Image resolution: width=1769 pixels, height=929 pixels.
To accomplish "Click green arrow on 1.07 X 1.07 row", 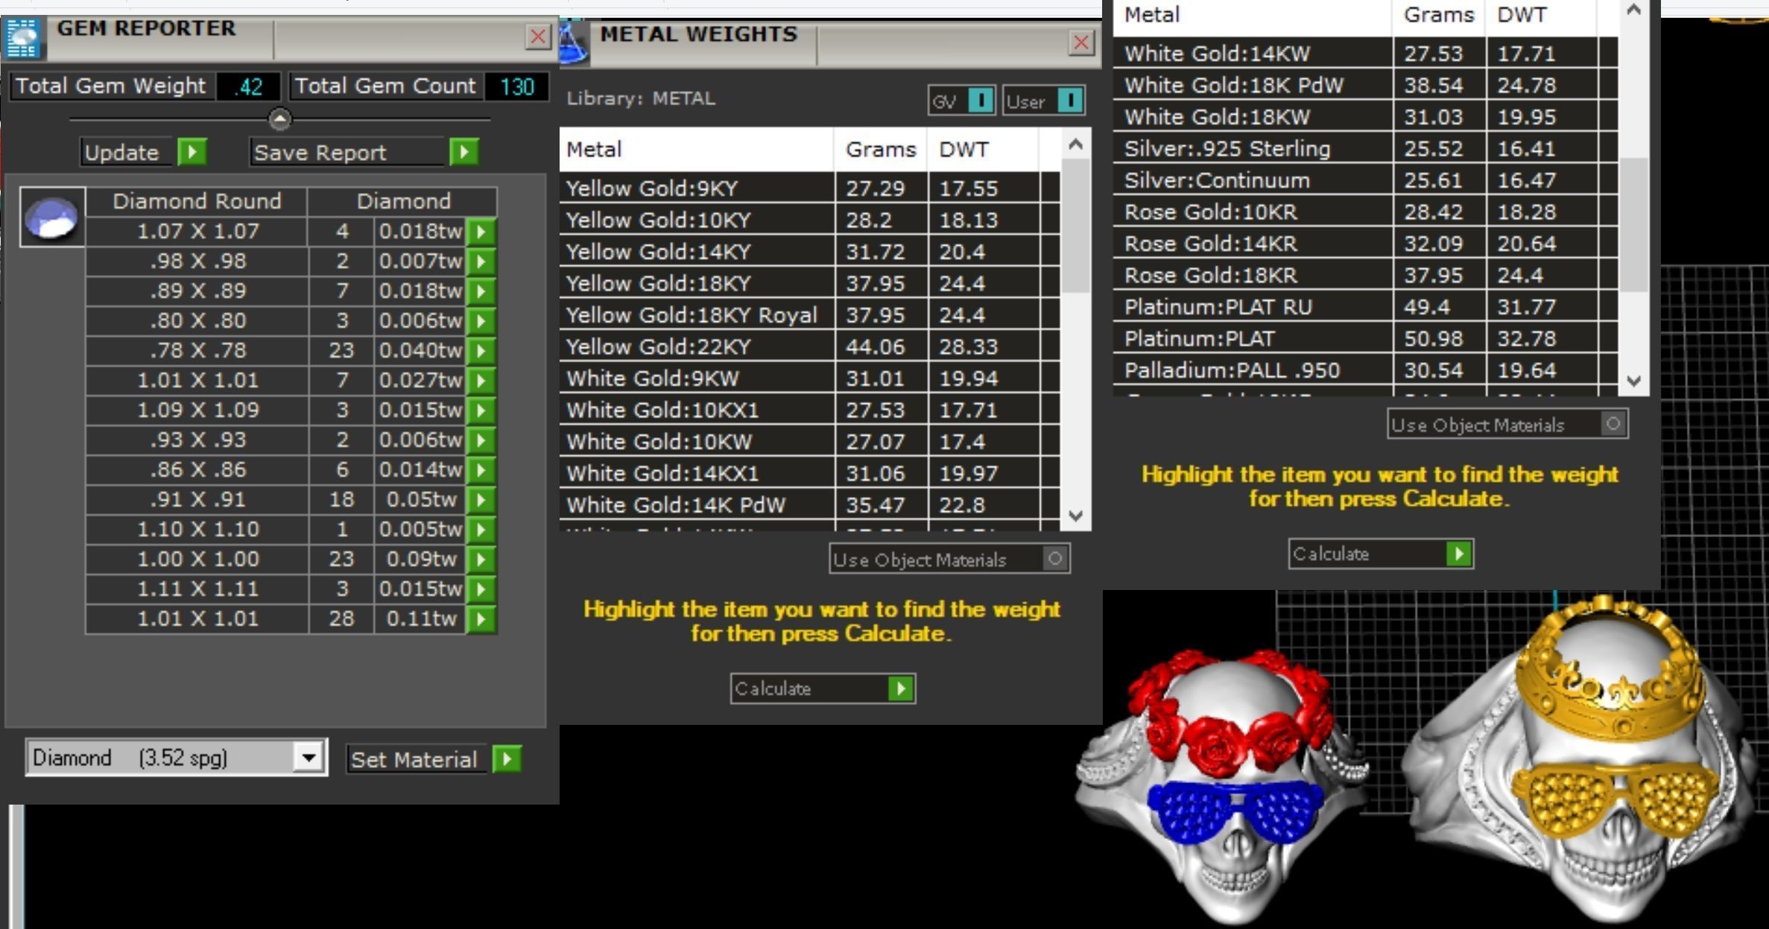I will point(481,232).
